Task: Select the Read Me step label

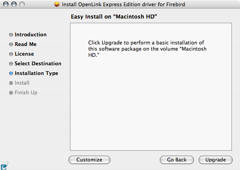Action: tap(26, 44)
